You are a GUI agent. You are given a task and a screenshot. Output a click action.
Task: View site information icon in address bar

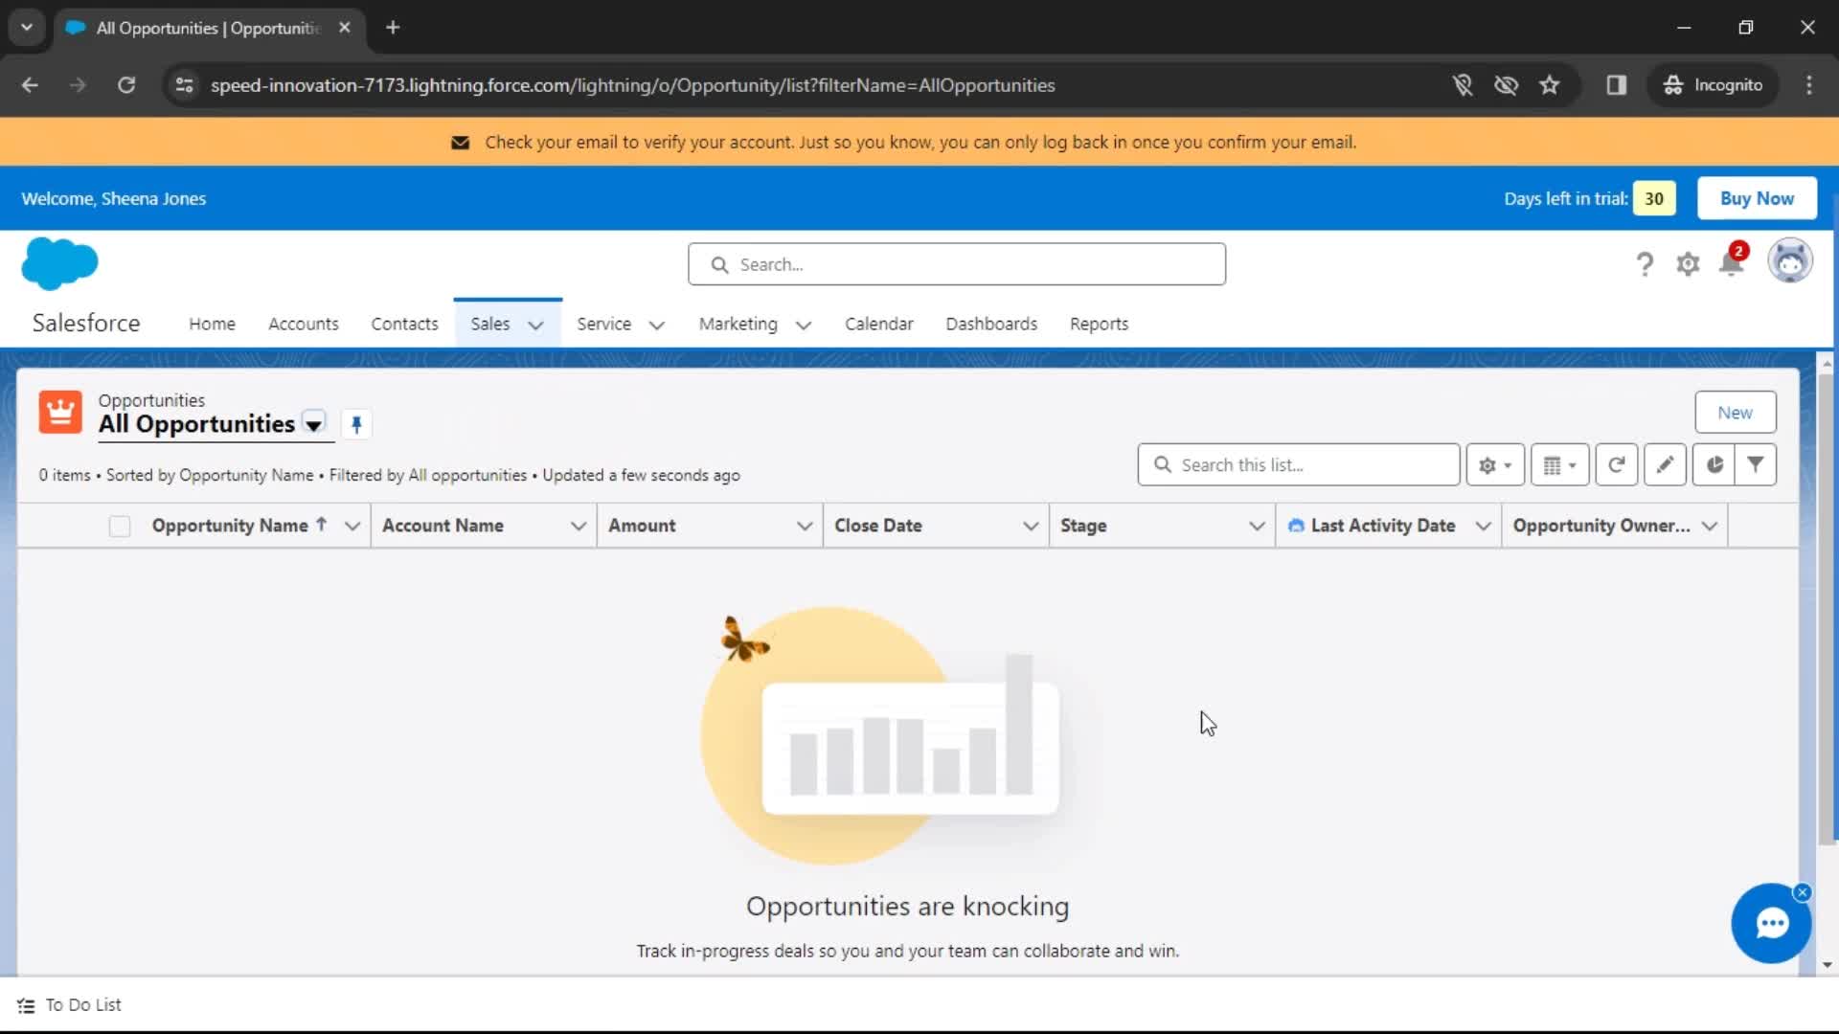point(184,85)
